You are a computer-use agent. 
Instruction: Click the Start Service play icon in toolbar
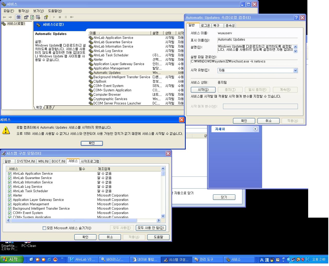(x=54, y=17)
